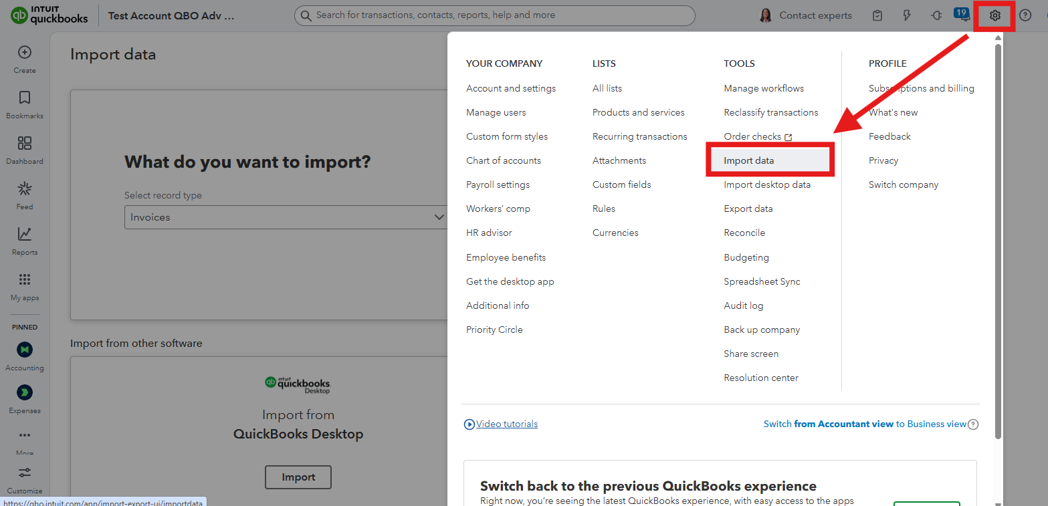Open Spreadsheet Sync

(x=762, y=281)
